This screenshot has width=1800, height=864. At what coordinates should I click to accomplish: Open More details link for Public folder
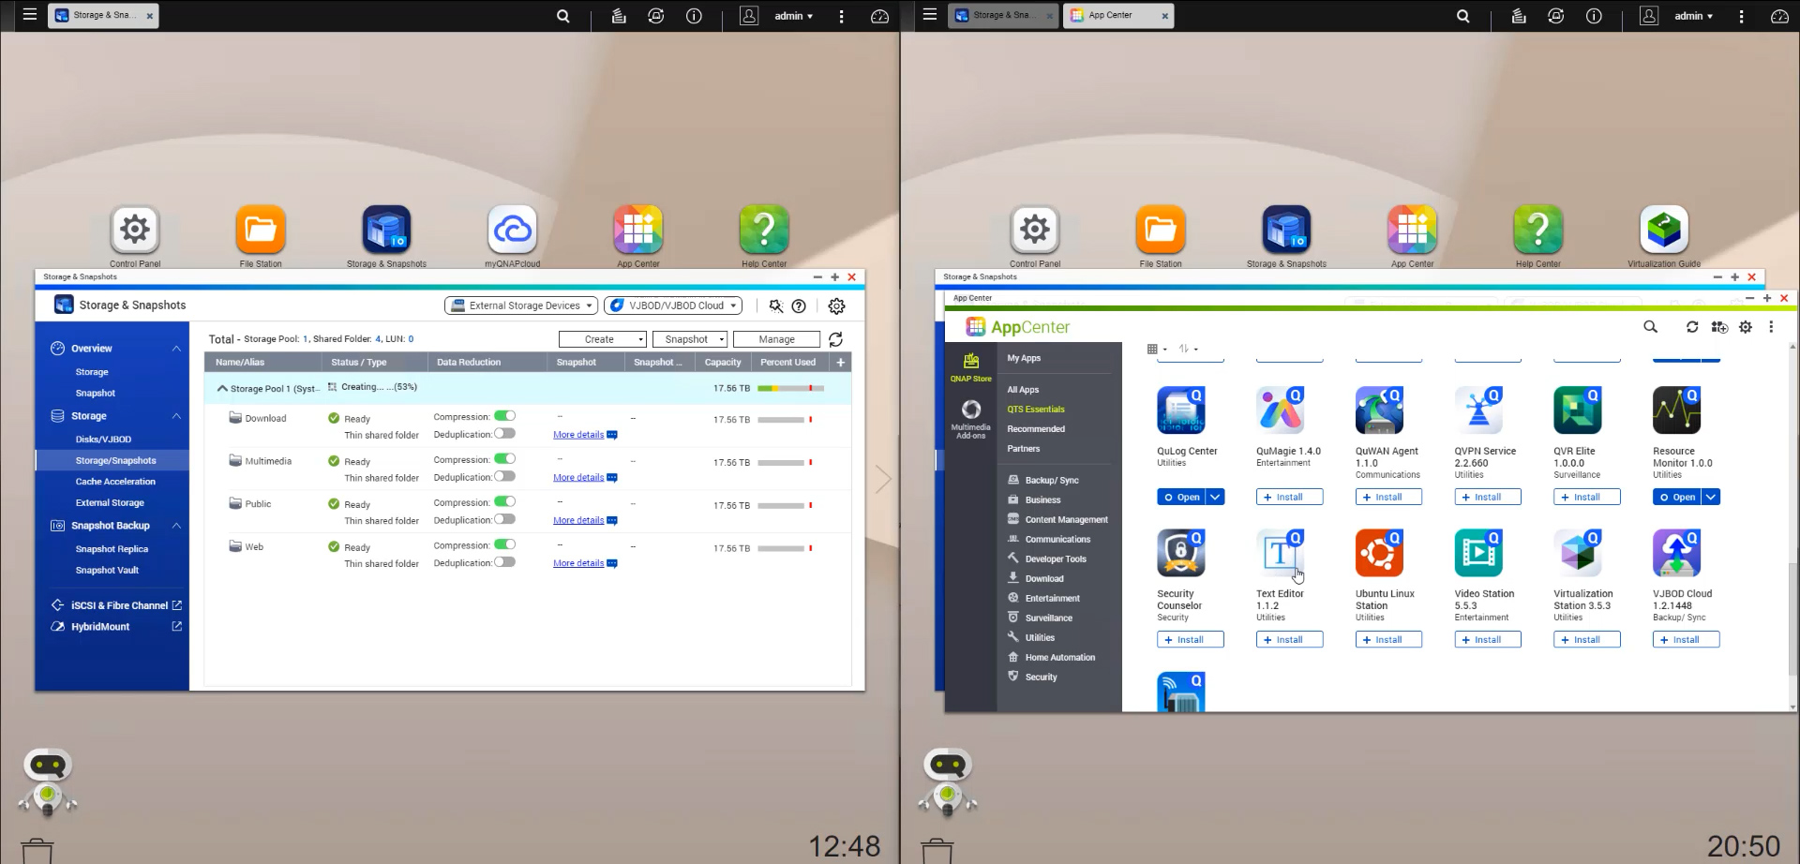click(578, 520)
